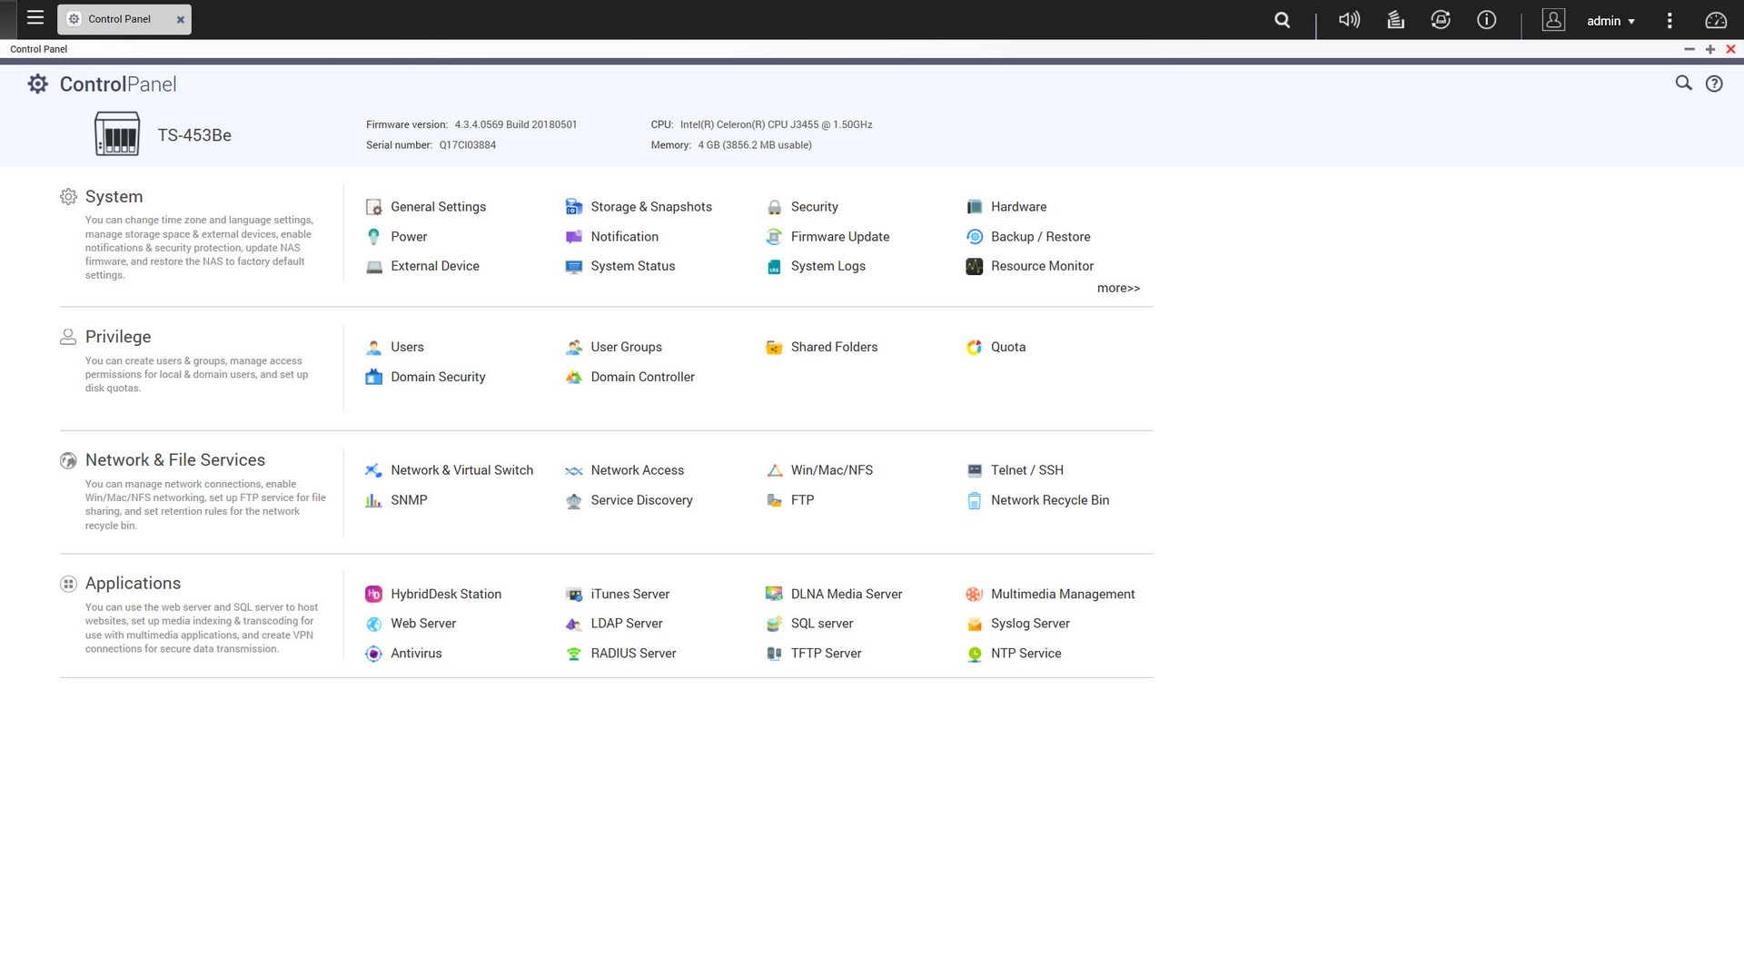Open NTP Service
Viewport: 1744px width, 975px height.
[x=1014, y=654]
